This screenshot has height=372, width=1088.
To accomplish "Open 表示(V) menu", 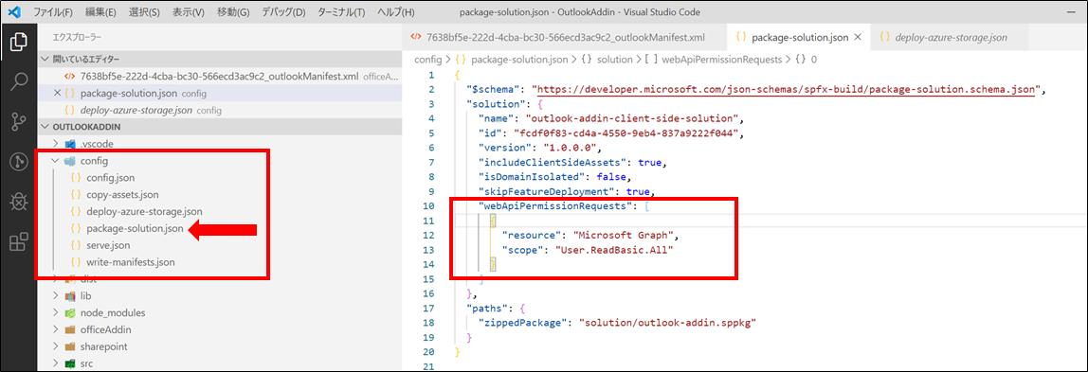I will pyautogui.click(x=188, y=12).
